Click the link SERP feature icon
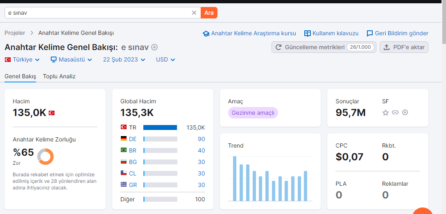Viewport: 446px width, 214px height. click(395, 112)
